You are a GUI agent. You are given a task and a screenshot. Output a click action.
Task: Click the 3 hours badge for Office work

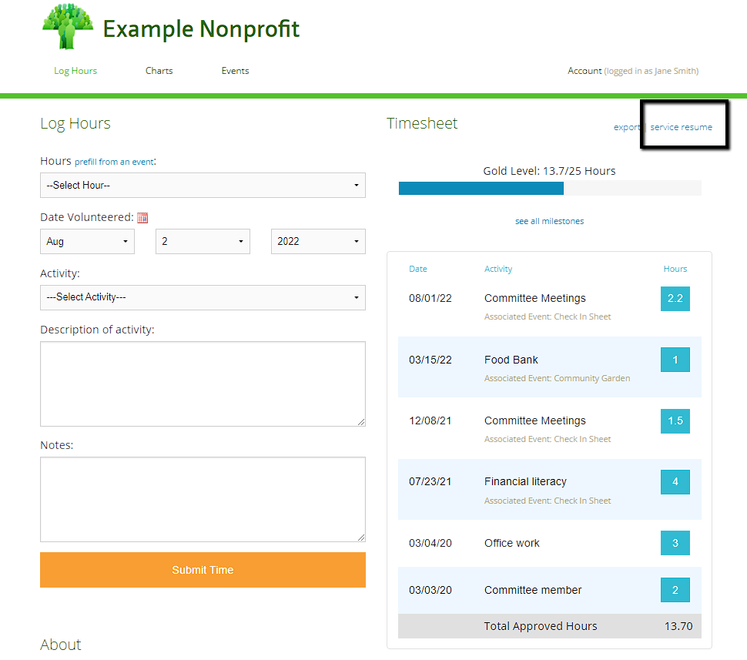675,543
